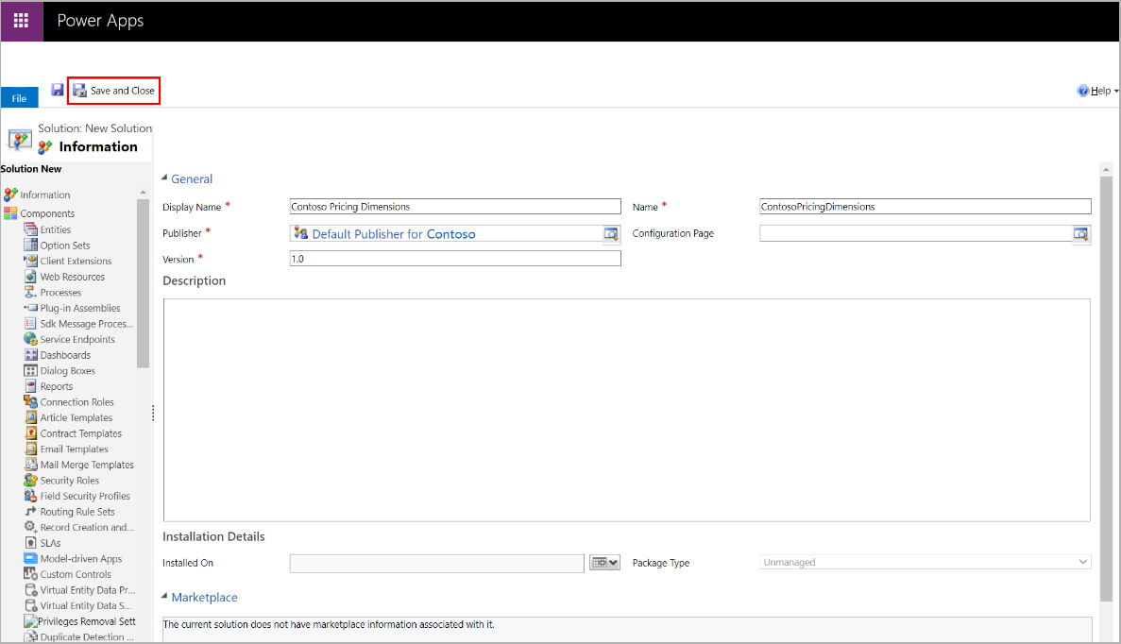1121x644 pixels.
Task: Open the File menu
Action: coord(19,98)
